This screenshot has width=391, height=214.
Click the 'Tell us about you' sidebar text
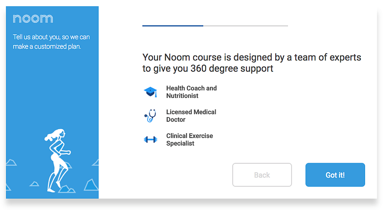point(51,41)
